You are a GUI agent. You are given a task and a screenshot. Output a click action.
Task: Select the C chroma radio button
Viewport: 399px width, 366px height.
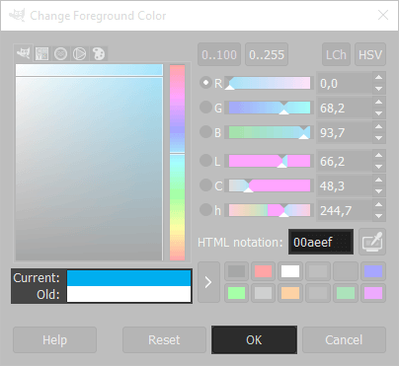click(x=205, y=185)
